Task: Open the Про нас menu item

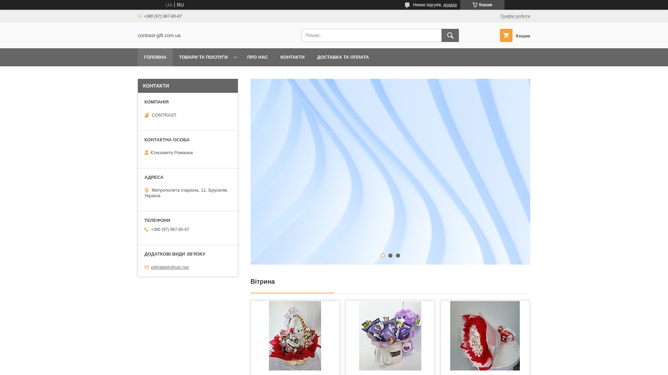Action: point(257,57)
